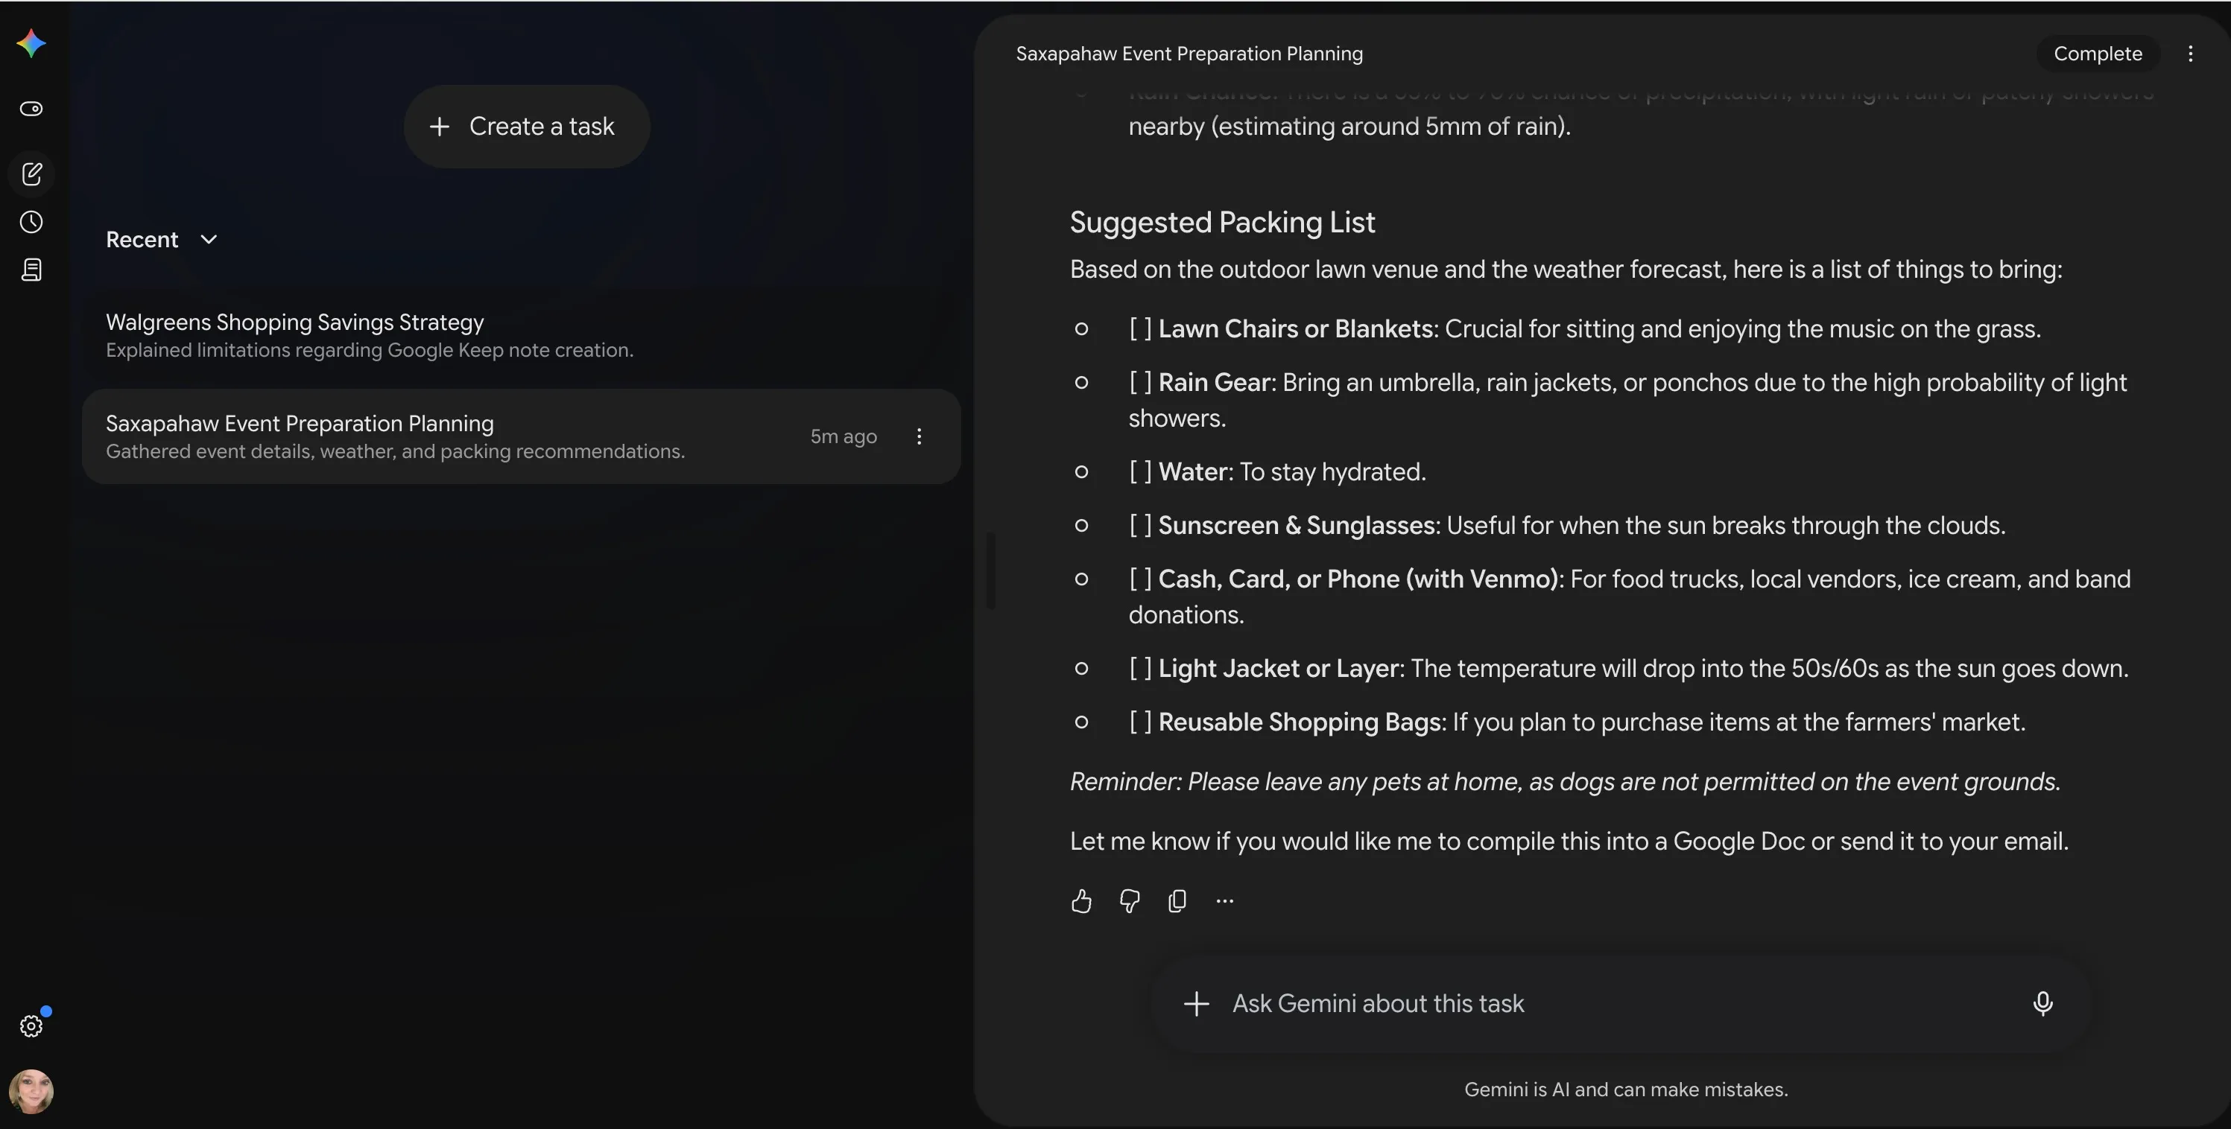
Task: Click the '5m ago' timestamp
Action: tap(844, 436)
